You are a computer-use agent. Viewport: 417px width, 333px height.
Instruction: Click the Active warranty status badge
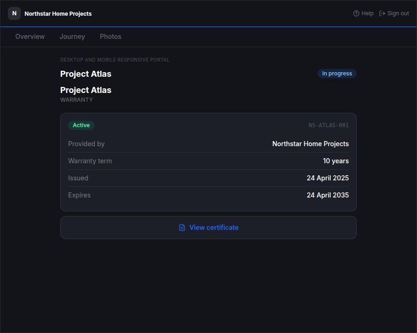[x=81, y=125]
